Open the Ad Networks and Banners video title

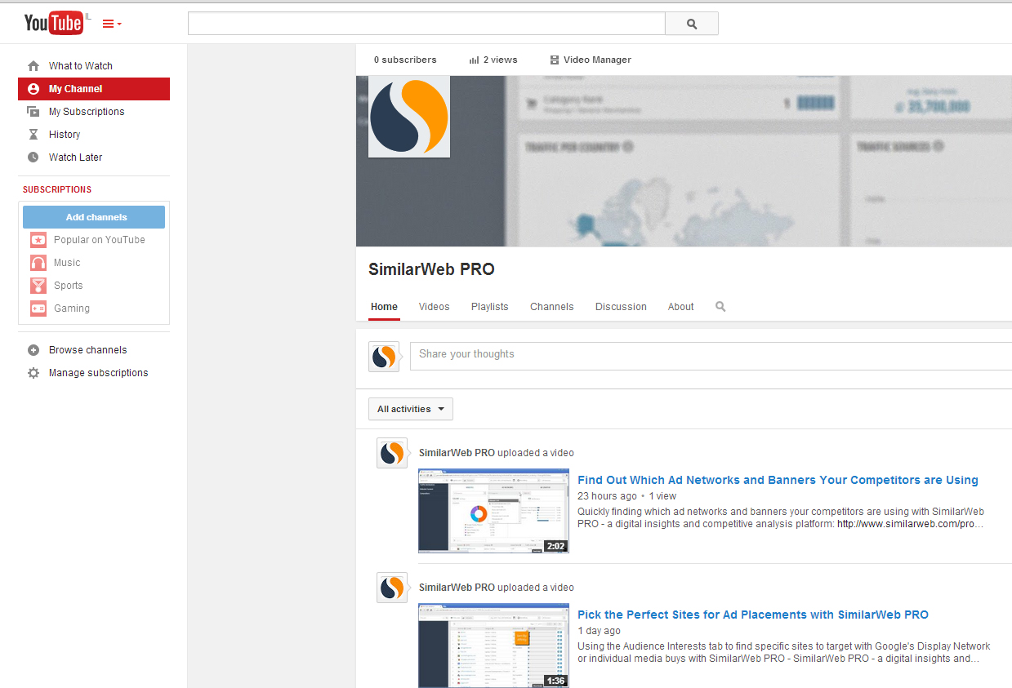[778, 480]
